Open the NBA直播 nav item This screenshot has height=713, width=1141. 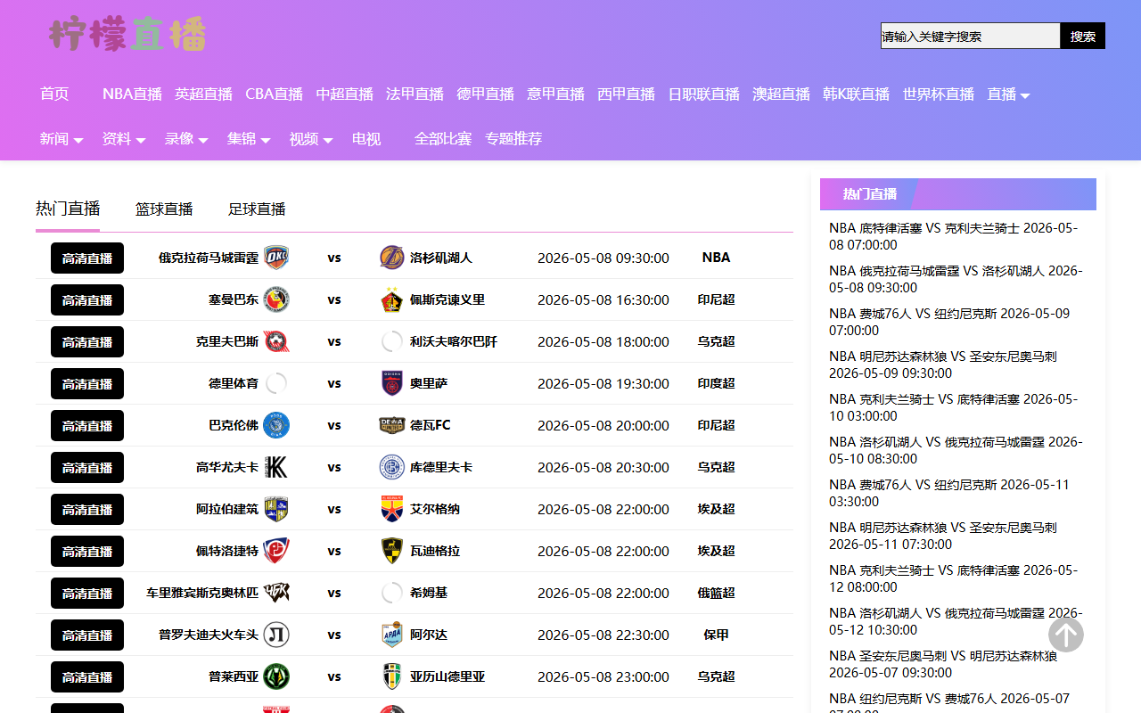132,94
